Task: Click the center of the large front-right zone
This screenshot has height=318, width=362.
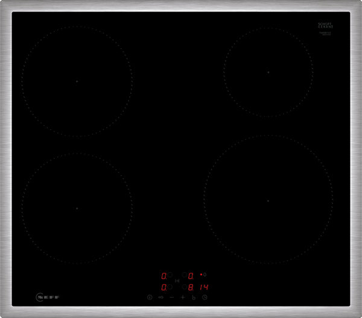Action: pos(268,200)
